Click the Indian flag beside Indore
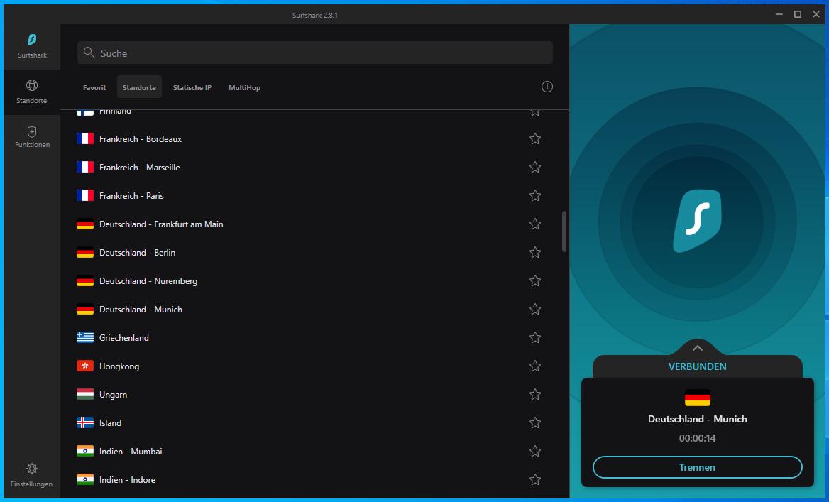This screenshot has width=829, height=502. (85, 480)
